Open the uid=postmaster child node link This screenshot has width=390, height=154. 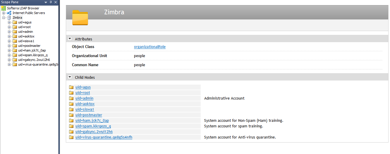coord(89,115)
